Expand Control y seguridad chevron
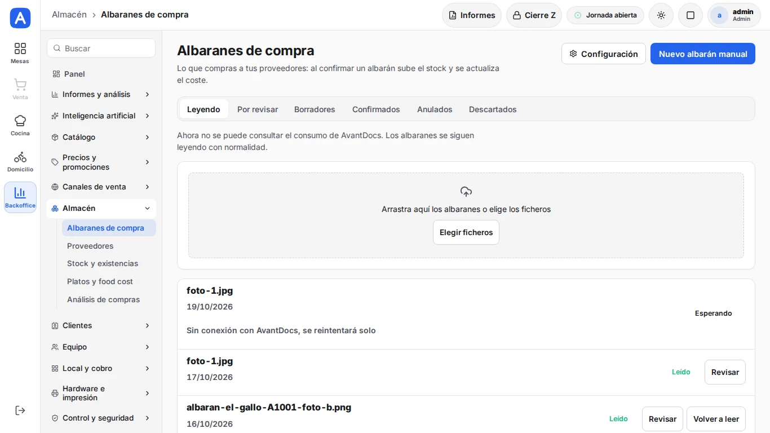The width and height of the screenshot is (770, 433). pos(147,418)
